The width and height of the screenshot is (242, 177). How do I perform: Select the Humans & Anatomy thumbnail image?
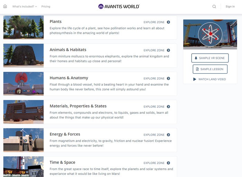coord(24,84)
